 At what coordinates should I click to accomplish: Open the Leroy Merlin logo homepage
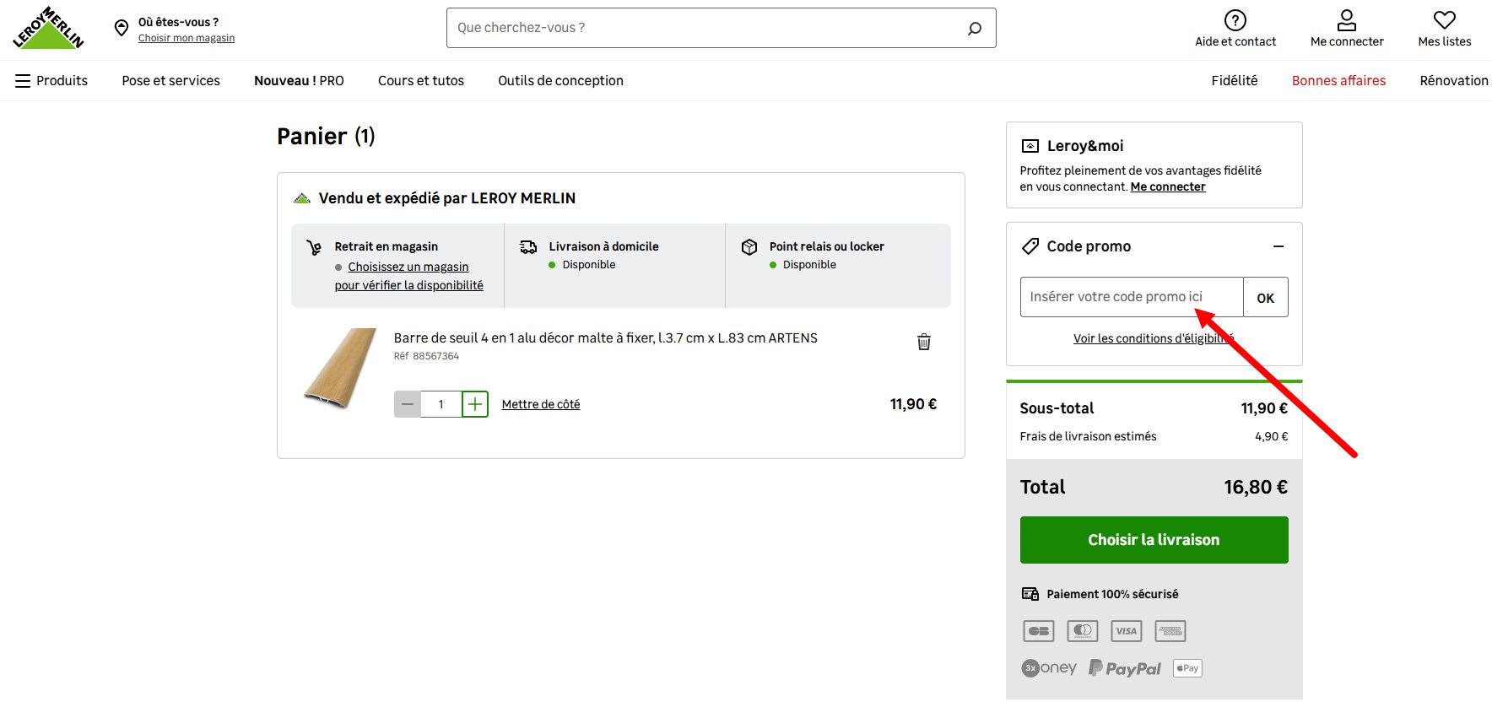pos(48,28)
